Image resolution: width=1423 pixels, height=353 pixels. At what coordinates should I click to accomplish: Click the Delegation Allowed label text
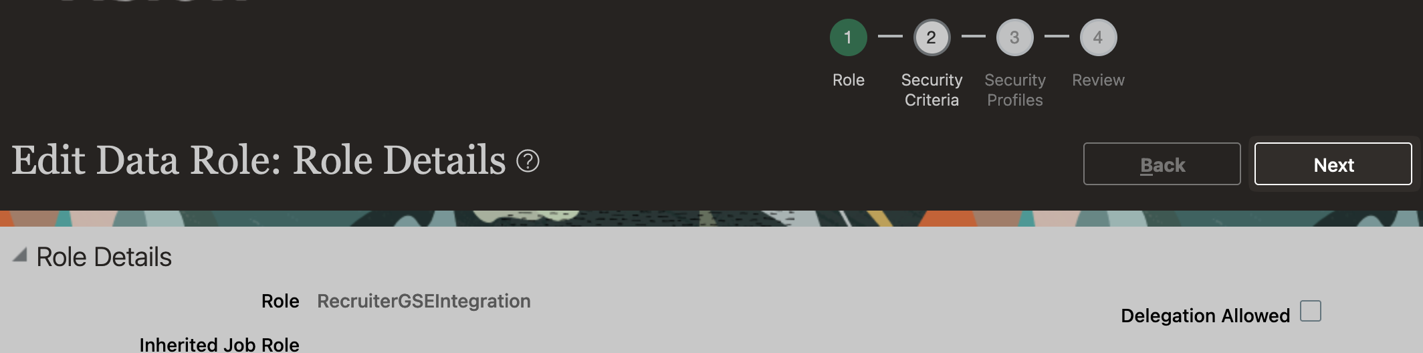(1205, 316)
